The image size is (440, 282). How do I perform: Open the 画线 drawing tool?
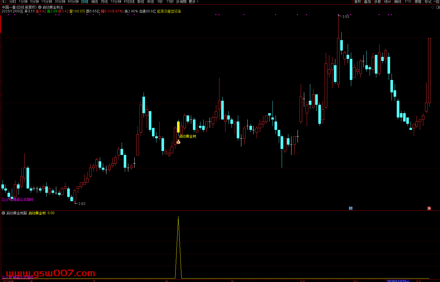398,2
